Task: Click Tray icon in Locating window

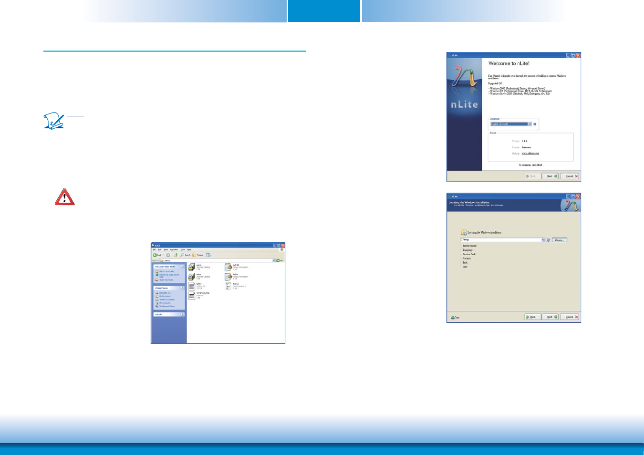Action: 455,317
